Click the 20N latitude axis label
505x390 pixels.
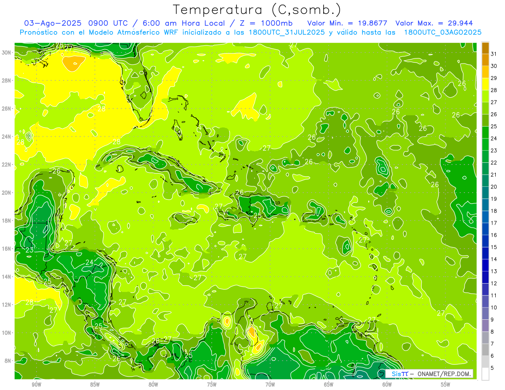point(7,193)
